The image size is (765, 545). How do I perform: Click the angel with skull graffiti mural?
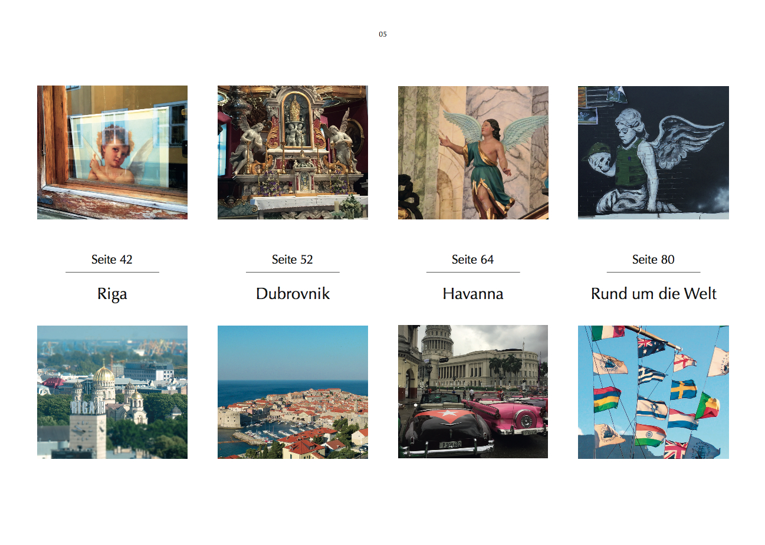click(654, 153)
